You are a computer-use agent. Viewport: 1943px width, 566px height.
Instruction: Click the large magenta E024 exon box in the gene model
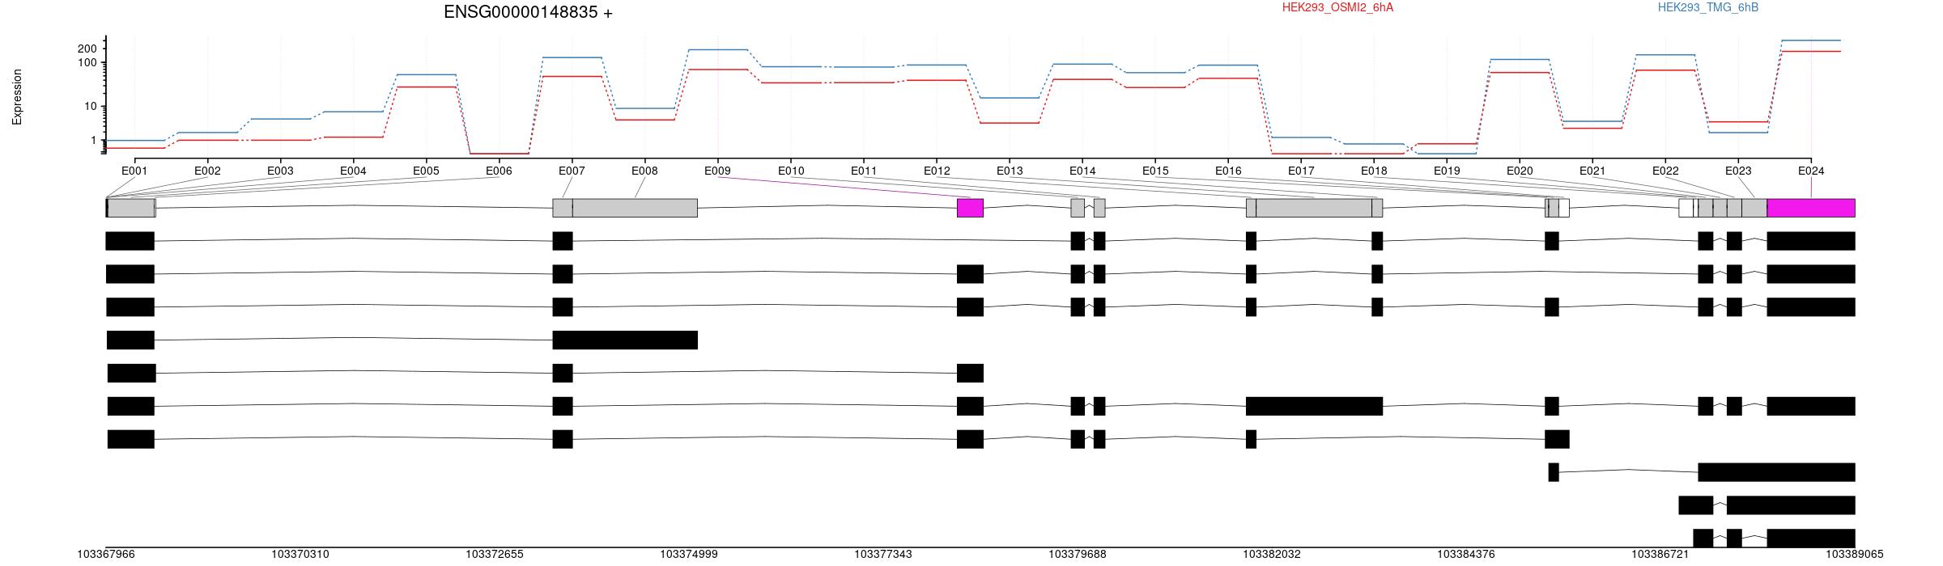(1811, 208)
